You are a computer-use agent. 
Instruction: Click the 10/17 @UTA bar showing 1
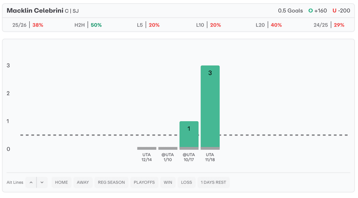[189, 134]
